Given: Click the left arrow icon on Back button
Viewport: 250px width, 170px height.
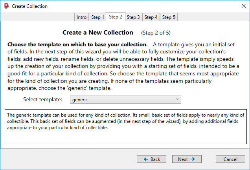Looking at the screenshot, I should [146, 159].
